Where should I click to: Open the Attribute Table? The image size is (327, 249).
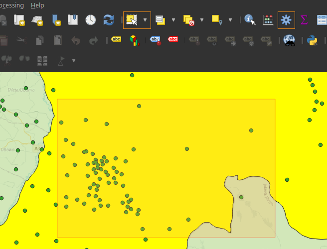[322, 20]
